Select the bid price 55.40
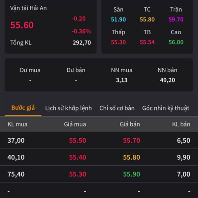The image size is (198, 198). 78,157
